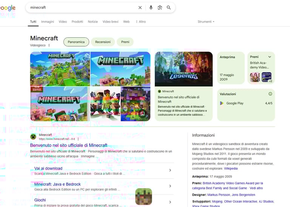Open Benvenuto nel sito ufficiale di Minecraft result
The width and height of the screenshot is (290, 207).
point(69,145)
